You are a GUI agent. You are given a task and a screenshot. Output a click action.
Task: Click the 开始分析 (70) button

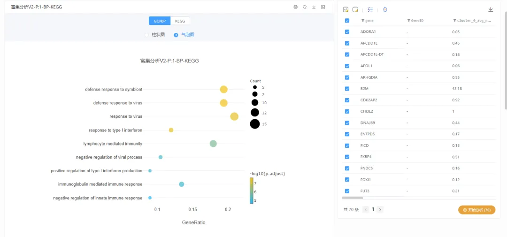[x=476, y=210]
